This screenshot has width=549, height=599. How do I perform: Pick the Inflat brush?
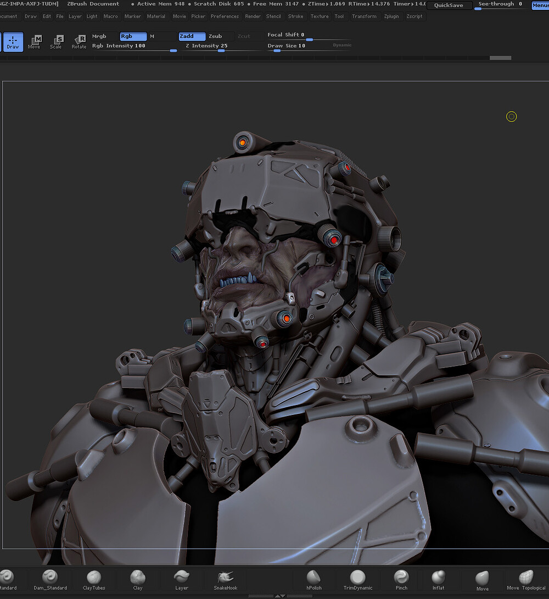pyautogui.click(x=438, y=580)
